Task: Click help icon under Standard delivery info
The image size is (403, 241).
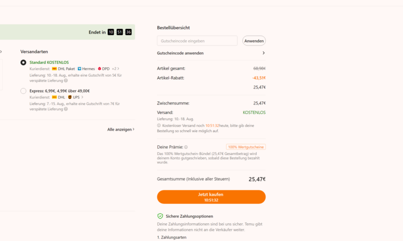Action: [x=66, y=81]
